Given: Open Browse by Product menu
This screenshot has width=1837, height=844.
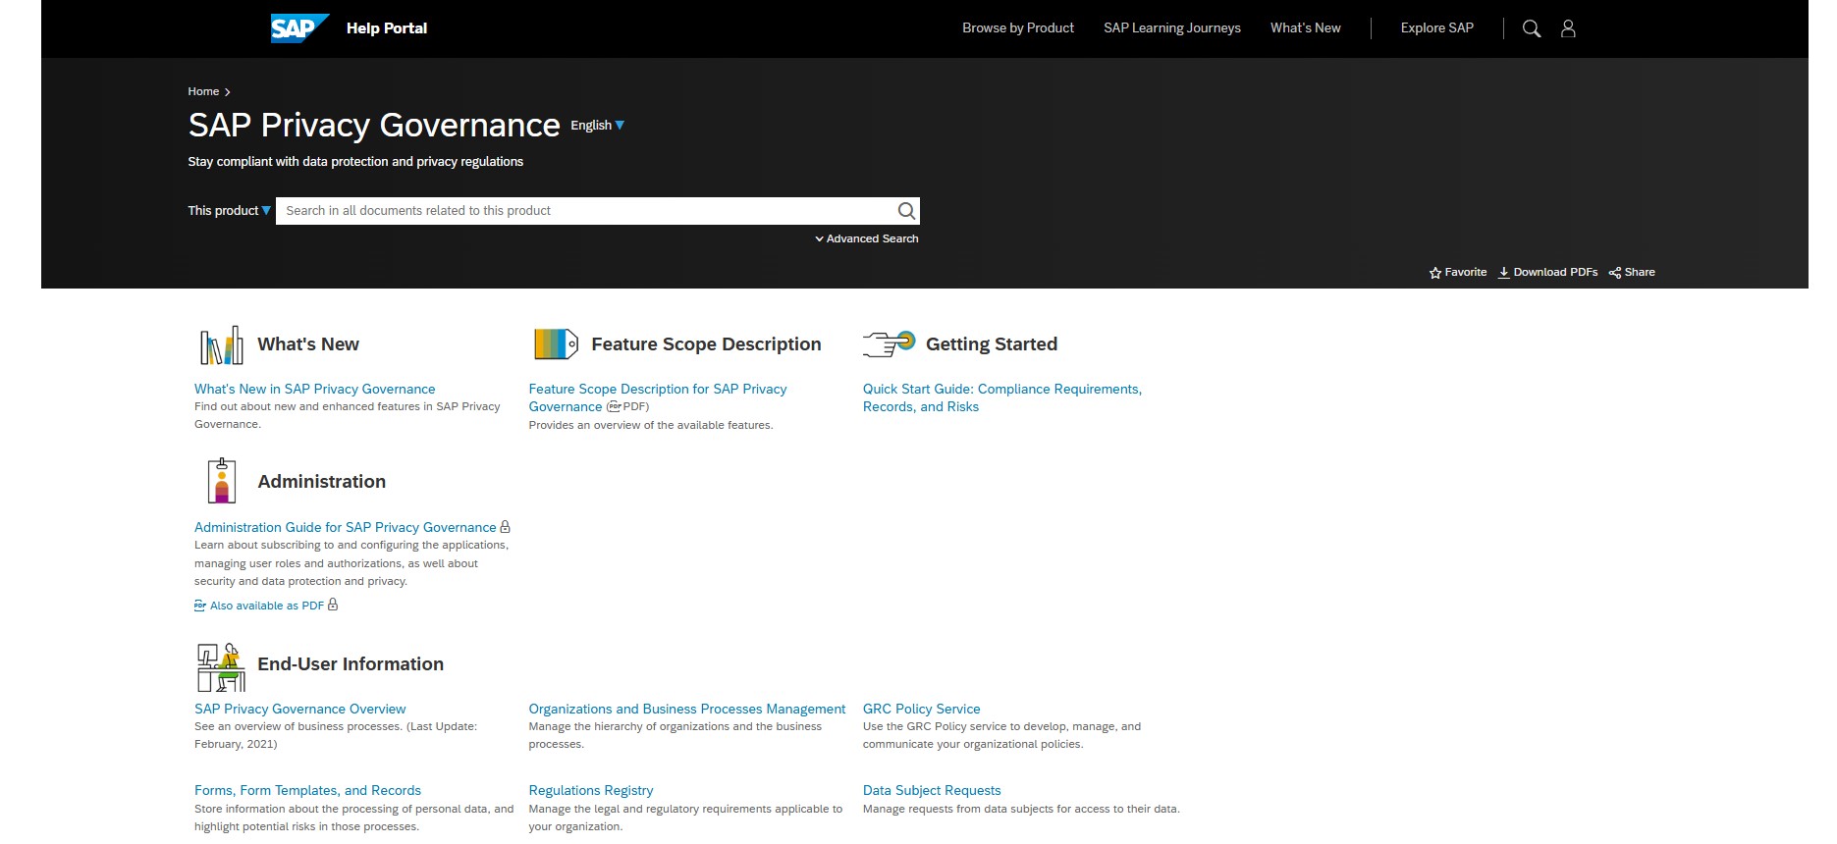Looking at the screenshot, I should point(1017,28).
